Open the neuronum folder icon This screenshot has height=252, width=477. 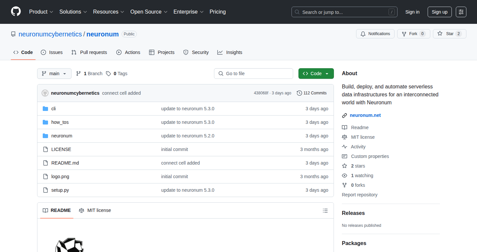[x=45, y=136]
